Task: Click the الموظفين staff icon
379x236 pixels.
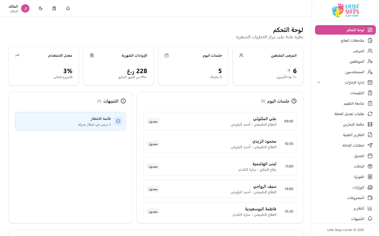Action: [370, 61]
